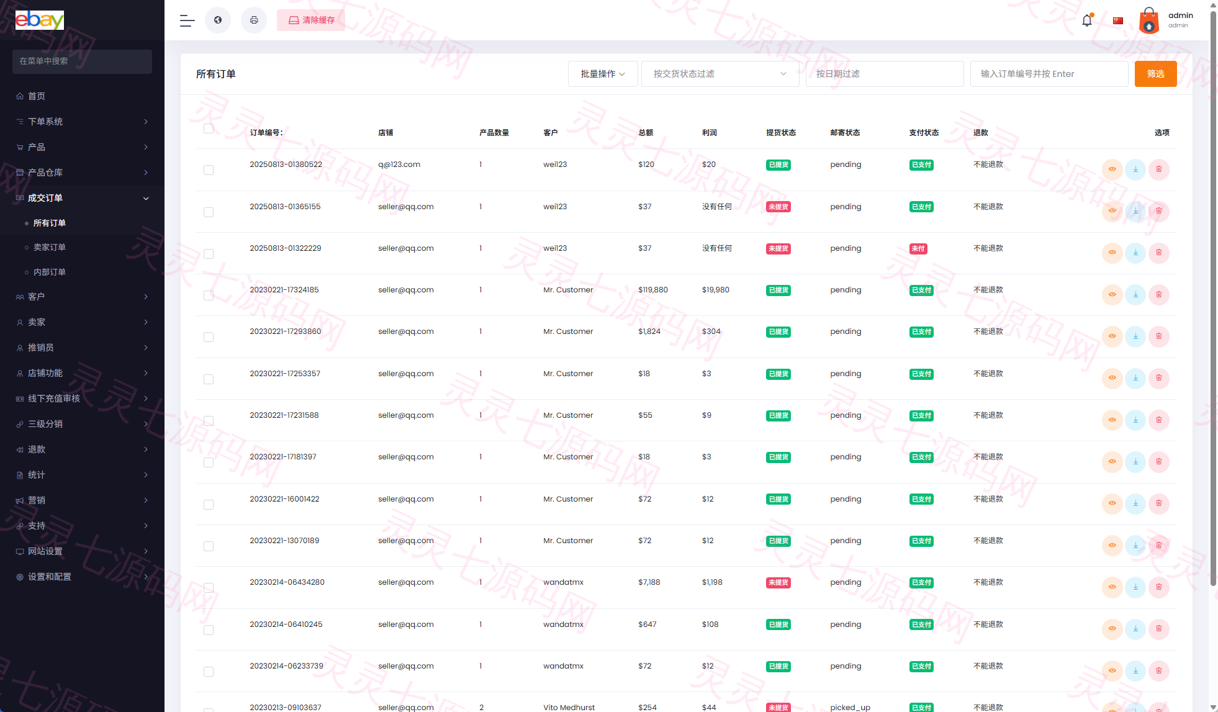Open 内部订单 submenu item
The image size is (1218, 712).
50,272
